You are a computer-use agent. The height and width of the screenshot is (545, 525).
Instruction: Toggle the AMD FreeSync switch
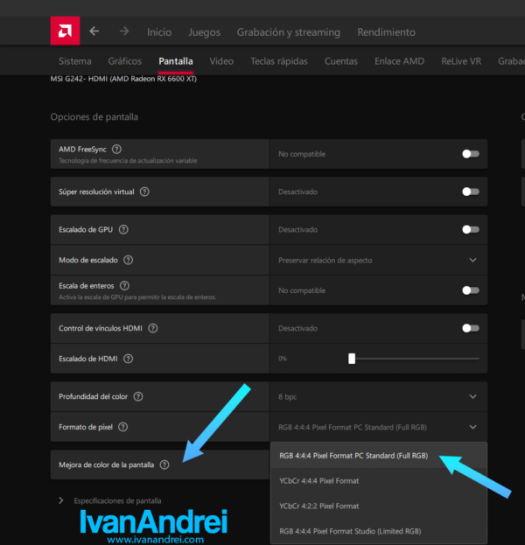[471, 154]
